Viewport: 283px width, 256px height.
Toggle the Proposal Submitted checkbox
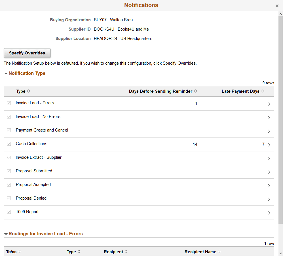tap(9, 171)
